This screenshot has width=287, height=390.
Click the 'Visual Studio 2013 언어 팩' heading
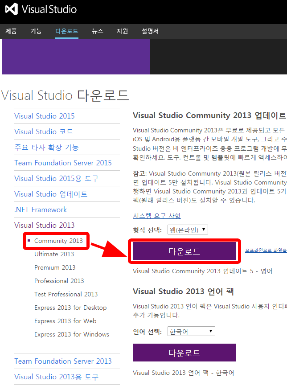[x=183, y=291]
